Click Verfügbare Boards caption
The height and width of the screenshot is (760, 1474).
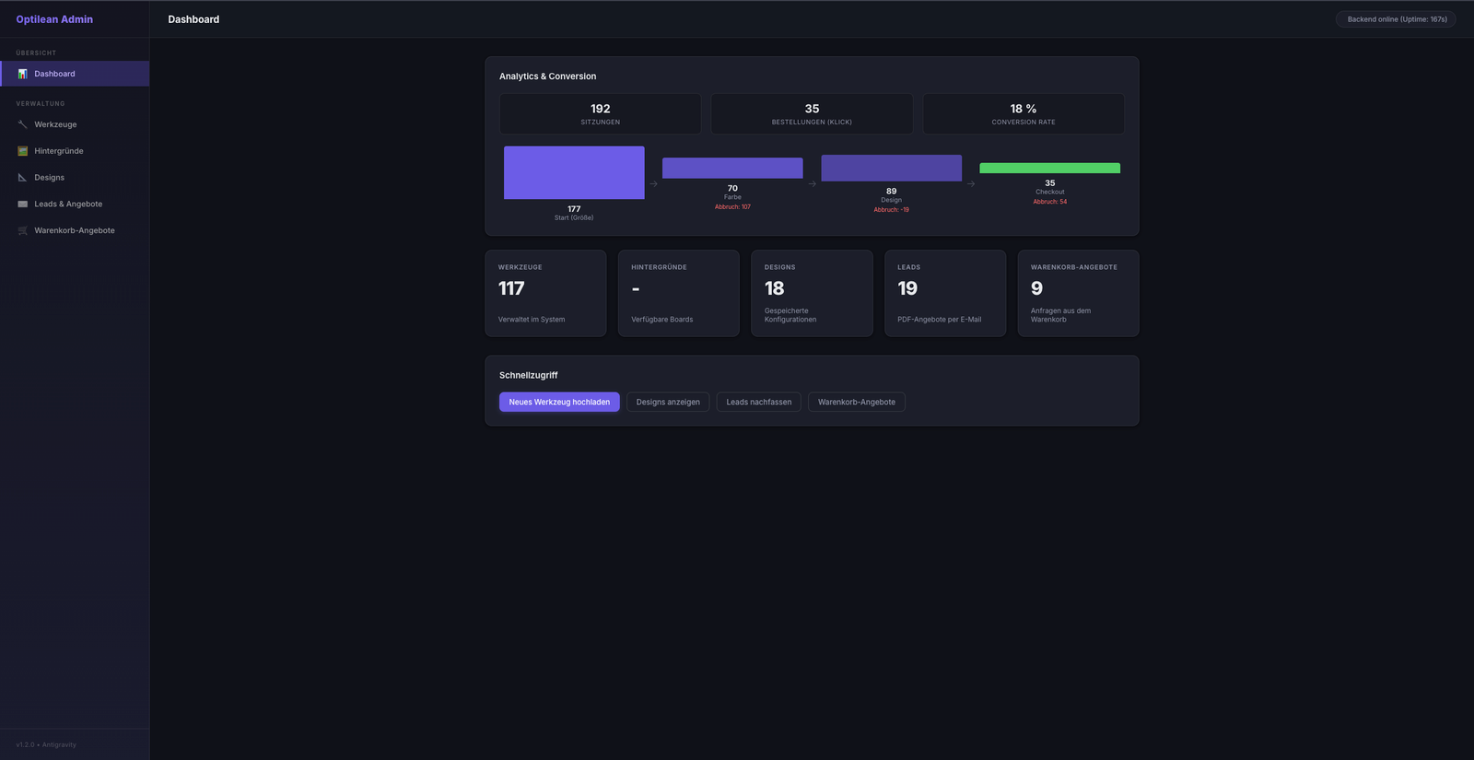(x=662, y=320)
